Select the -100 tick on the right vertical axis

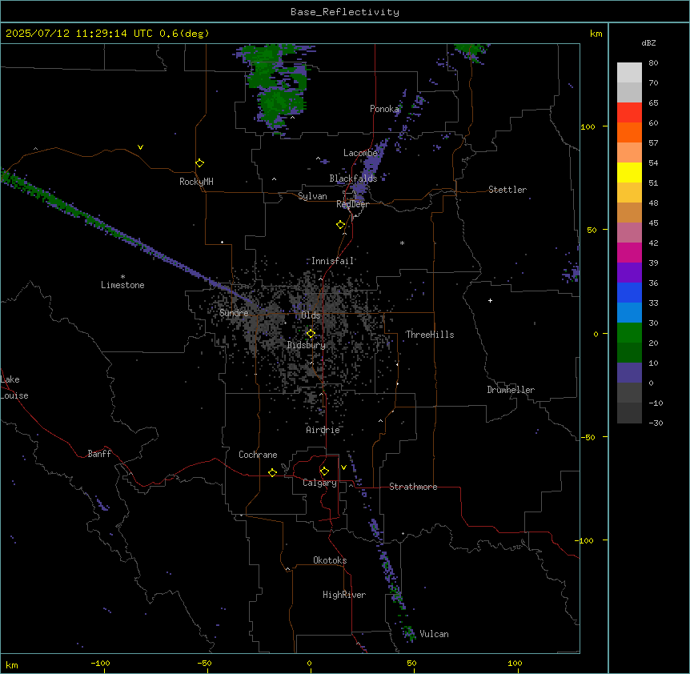tap(585, 540)
